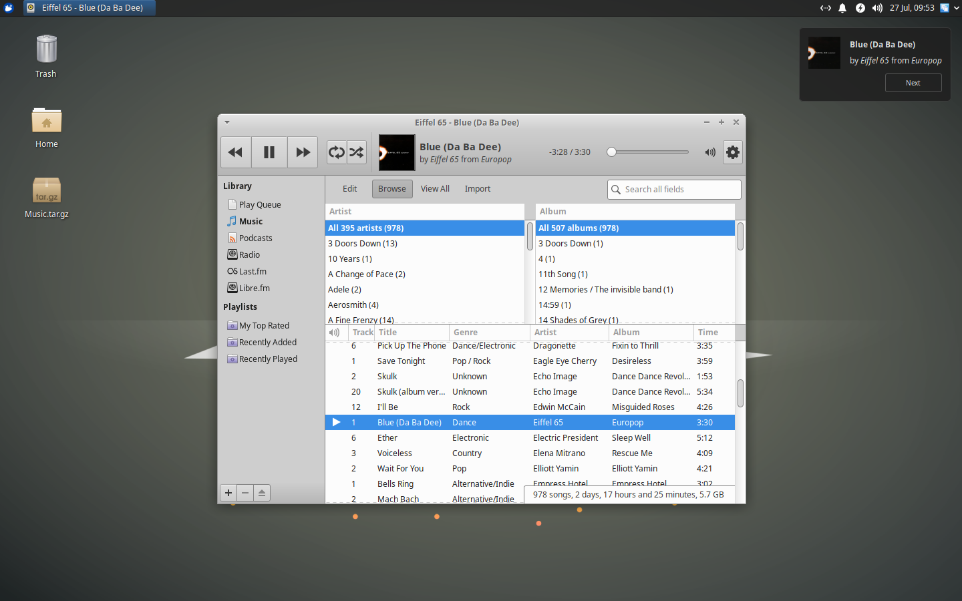
Task: Seek within the song progress slider
Action: coord(647,152)
